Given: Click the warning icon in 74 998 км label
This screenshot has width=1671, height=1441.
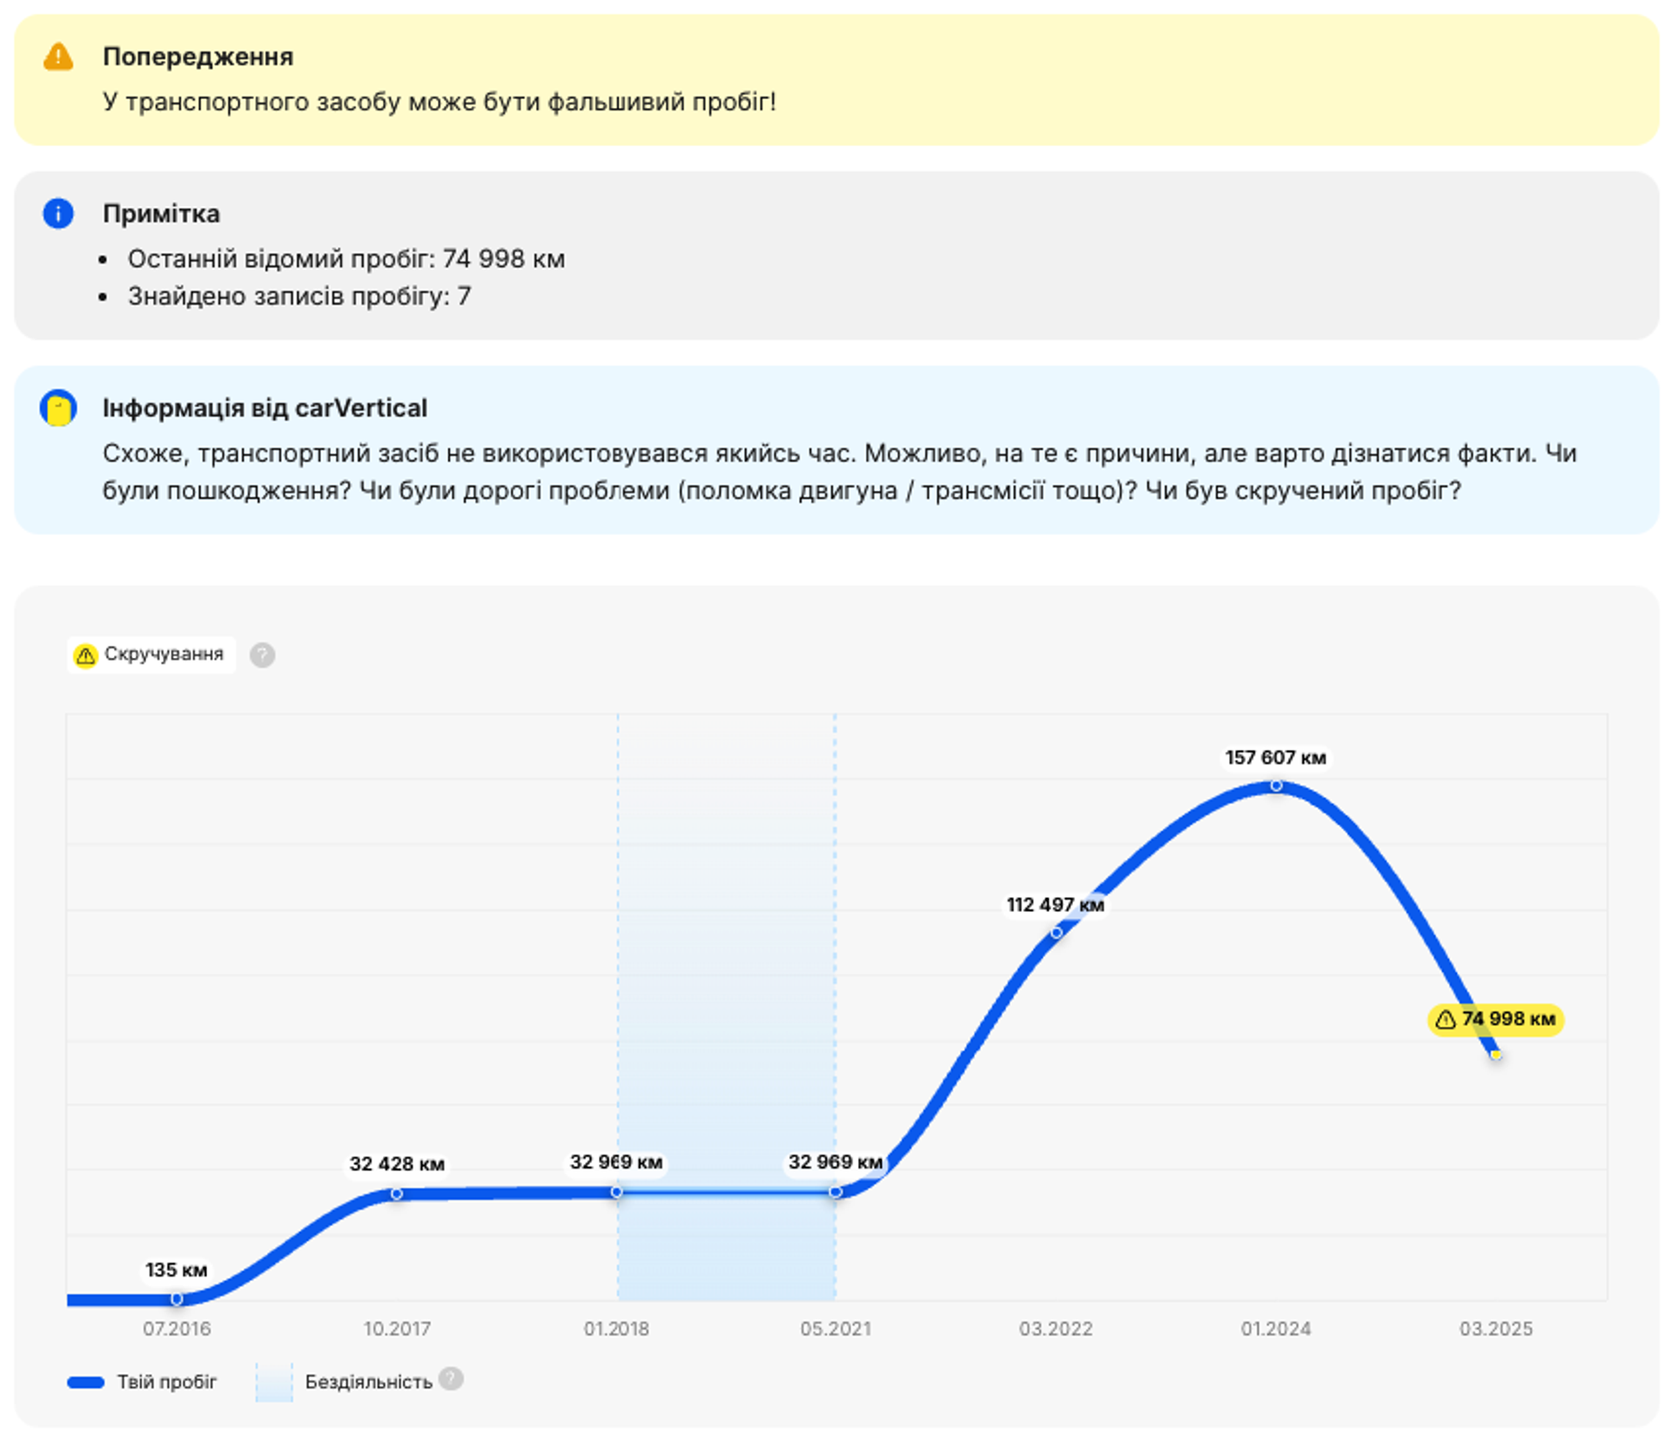Looking at the screenshot, I should click(1445, 1019).
